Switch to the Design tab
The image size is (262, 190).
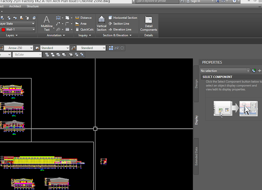(x=196, y=83)
